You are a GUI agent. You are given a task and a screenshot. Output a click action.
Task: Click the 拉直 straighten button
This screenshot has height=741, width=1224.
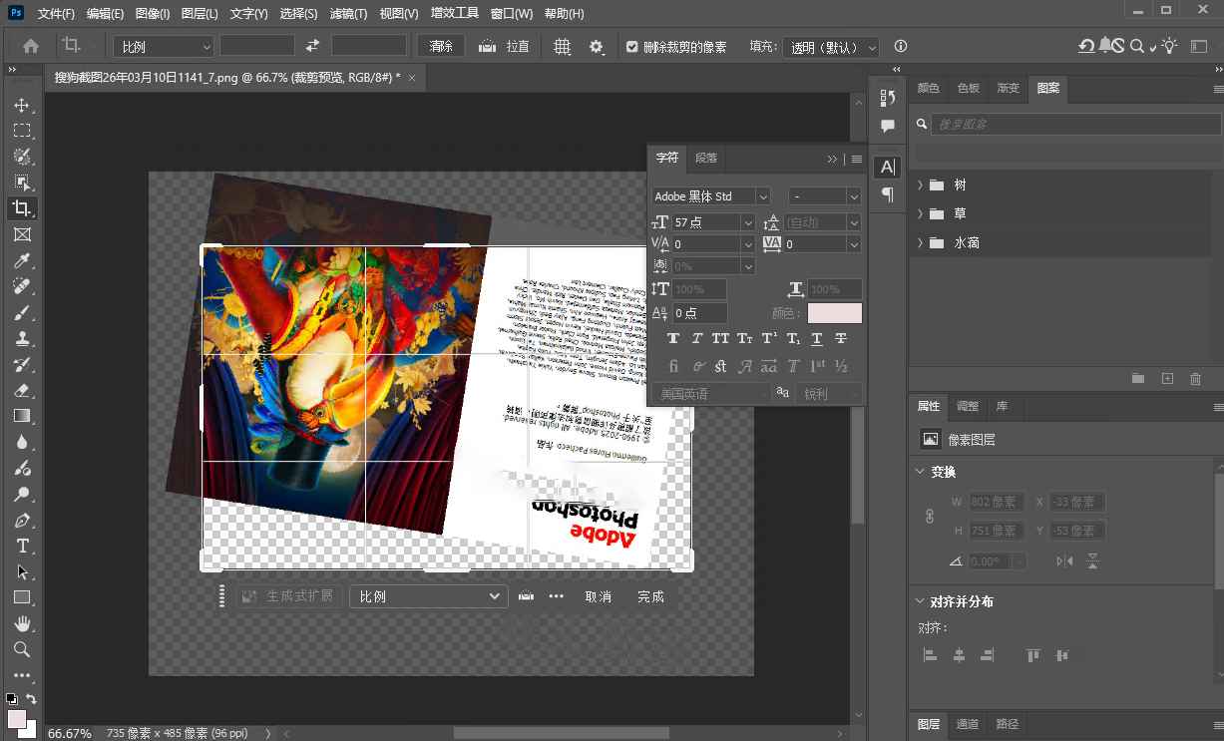pyautogui.click(x=505, y=46)
